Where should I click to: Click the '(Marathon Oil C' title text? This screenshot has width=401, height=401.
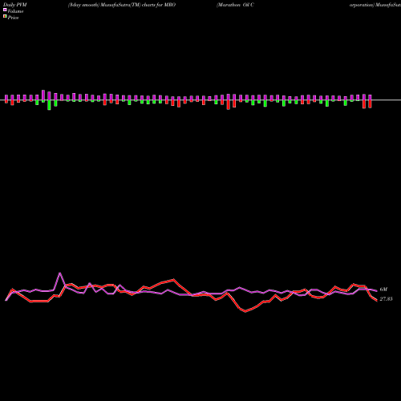click(235, 5)
